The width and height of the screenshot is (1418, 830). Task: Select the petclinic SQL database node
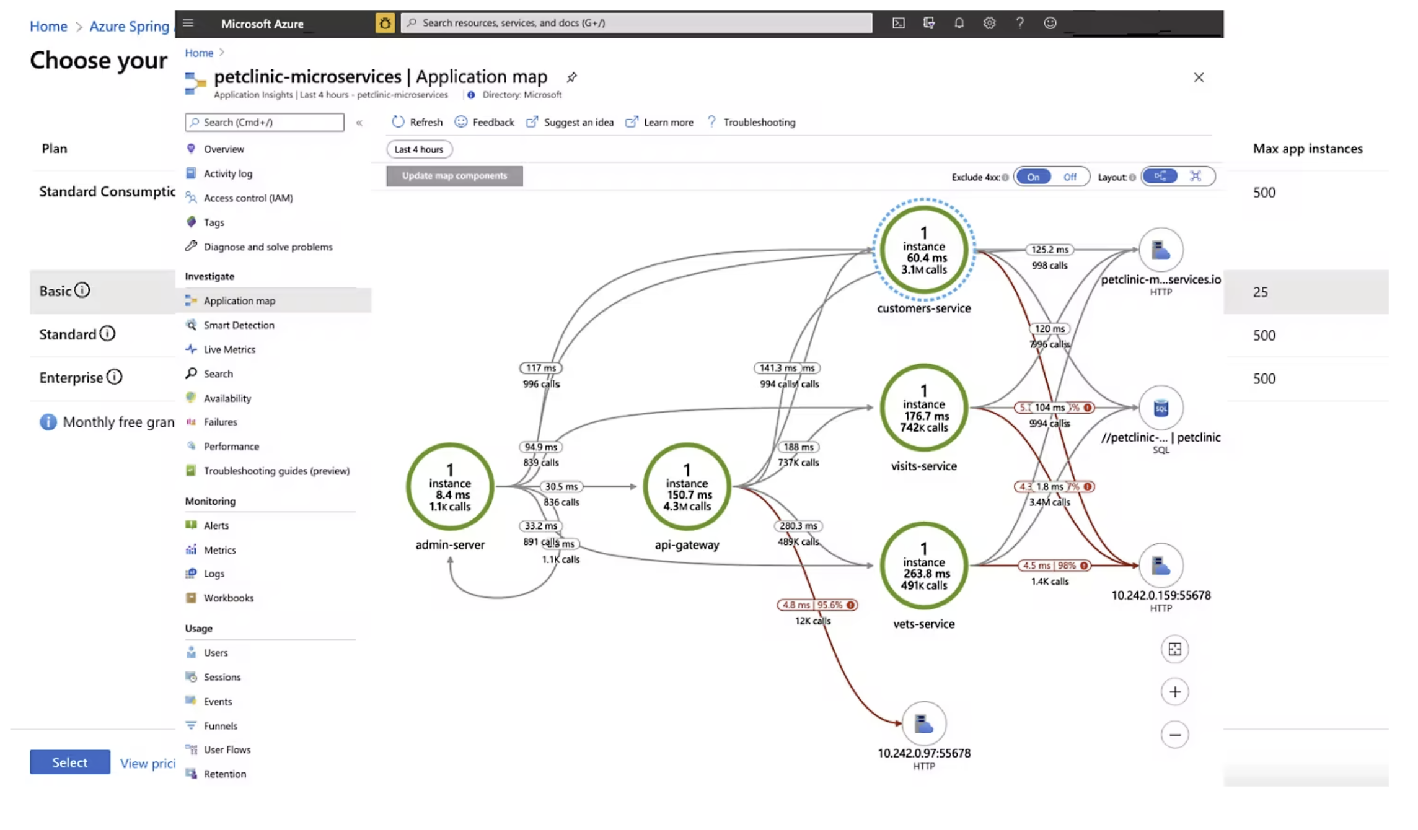1161,408
